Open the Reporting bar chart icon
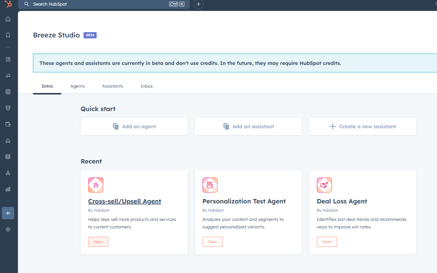This screenshot has width=437, height=273. tap(8, 189)
